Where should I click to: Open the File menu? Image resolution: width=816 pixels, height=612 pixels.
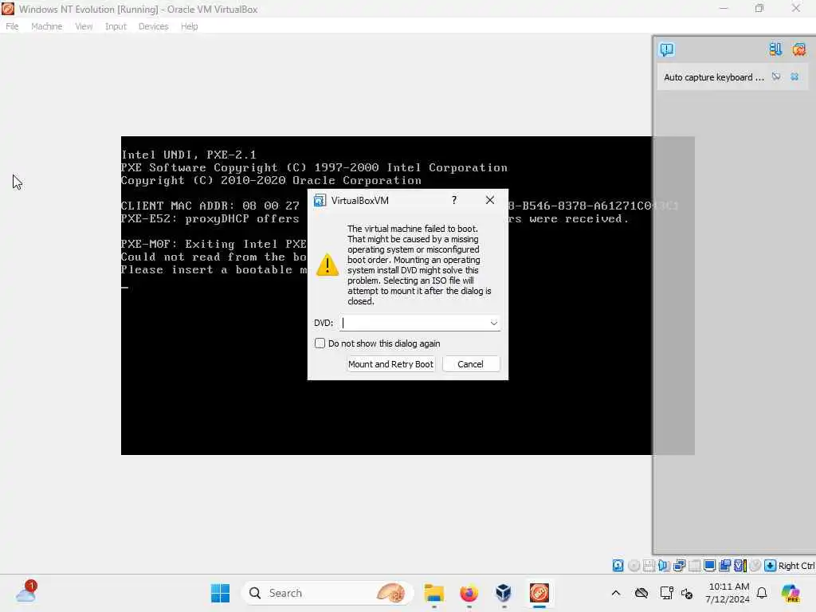(x=12, y=26)
